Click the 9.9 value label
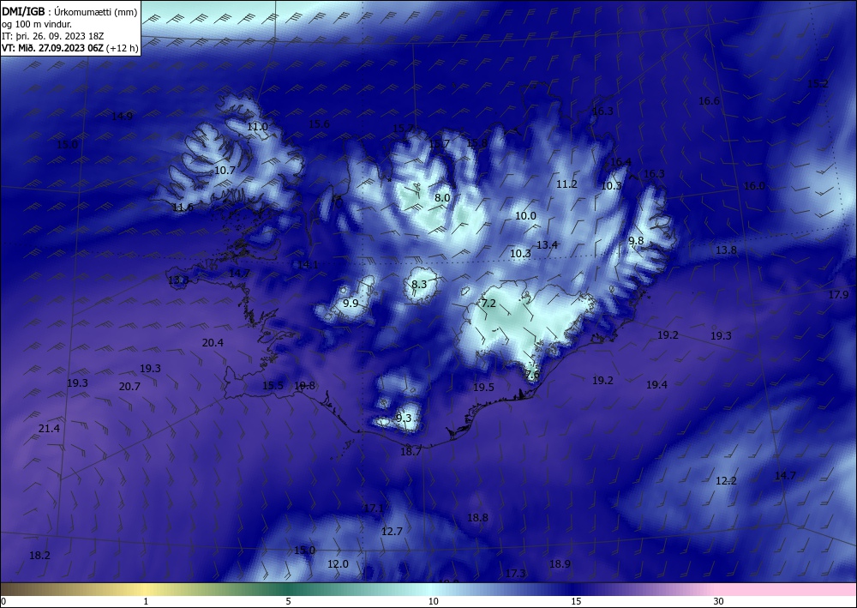The image size is (857, 608). coord(351,303)
